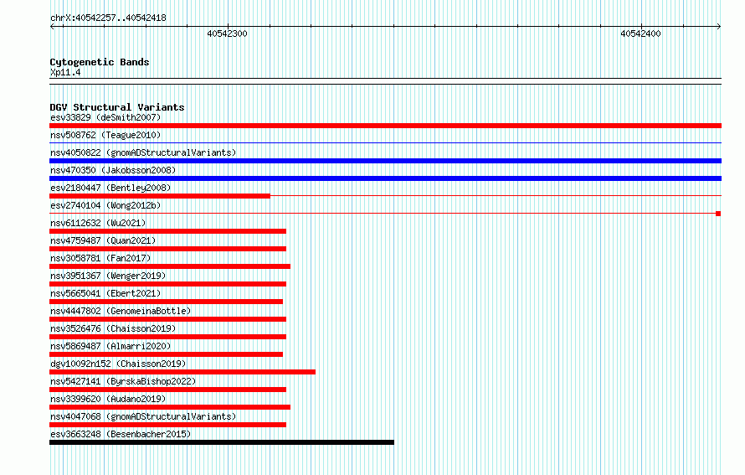This screenshot has width=745, height=475.
Task: Click the Xp11.4 band label
Action: 65,73
